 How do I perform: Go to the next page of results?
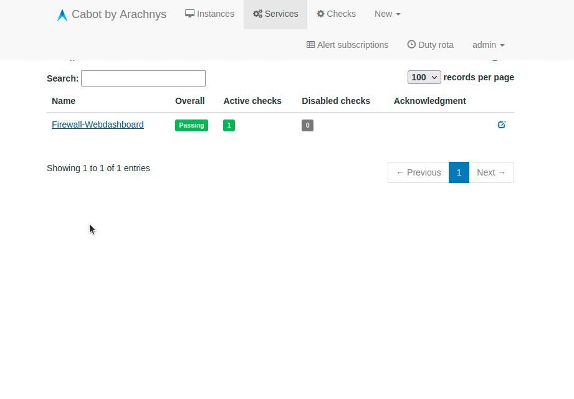[490, 172]
